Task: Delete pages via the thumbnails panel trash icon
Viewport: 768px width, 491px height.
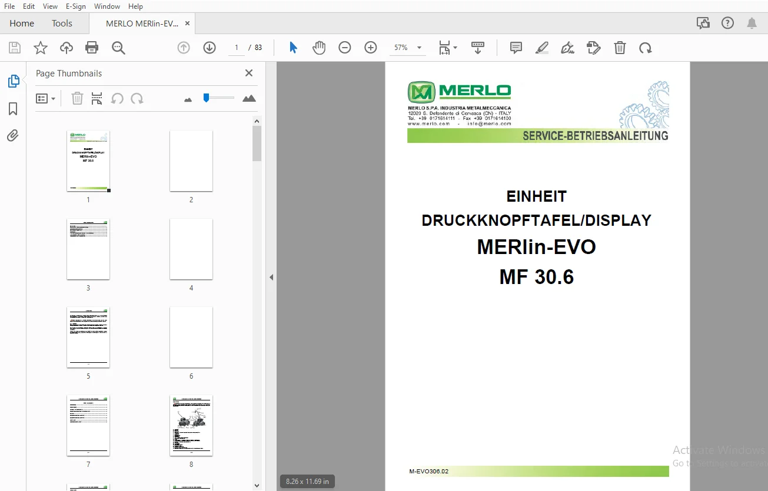Action: pyautogui.click(x=77, y=98)
